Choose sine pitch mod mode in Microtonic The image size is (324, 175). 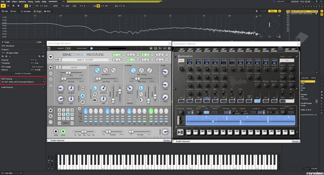(x=95, y=94)
